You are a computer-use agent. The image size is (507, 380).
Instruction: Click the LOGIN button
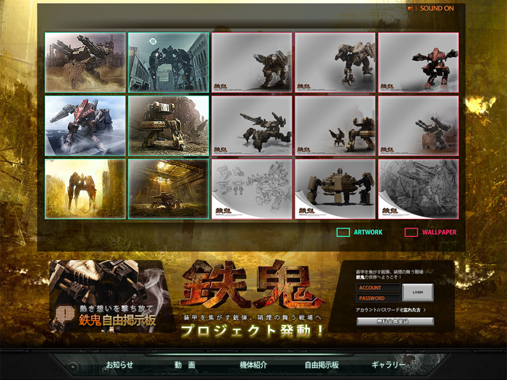click(x=418, y=292)
